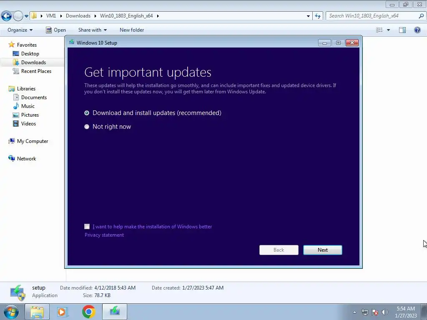The width and height of the screenshot is (427, 320).
Task: Refresh the Explorer folder view
Action: (318, 16)
